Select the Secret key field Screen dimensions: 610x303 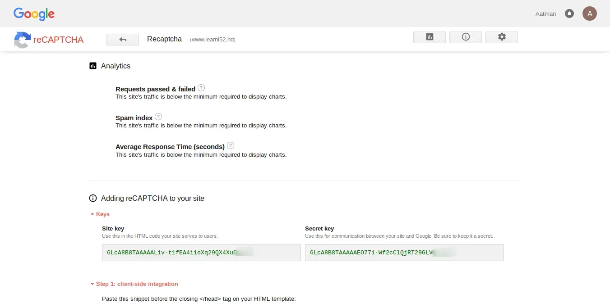pyautogui.click(x=404, y=253)
